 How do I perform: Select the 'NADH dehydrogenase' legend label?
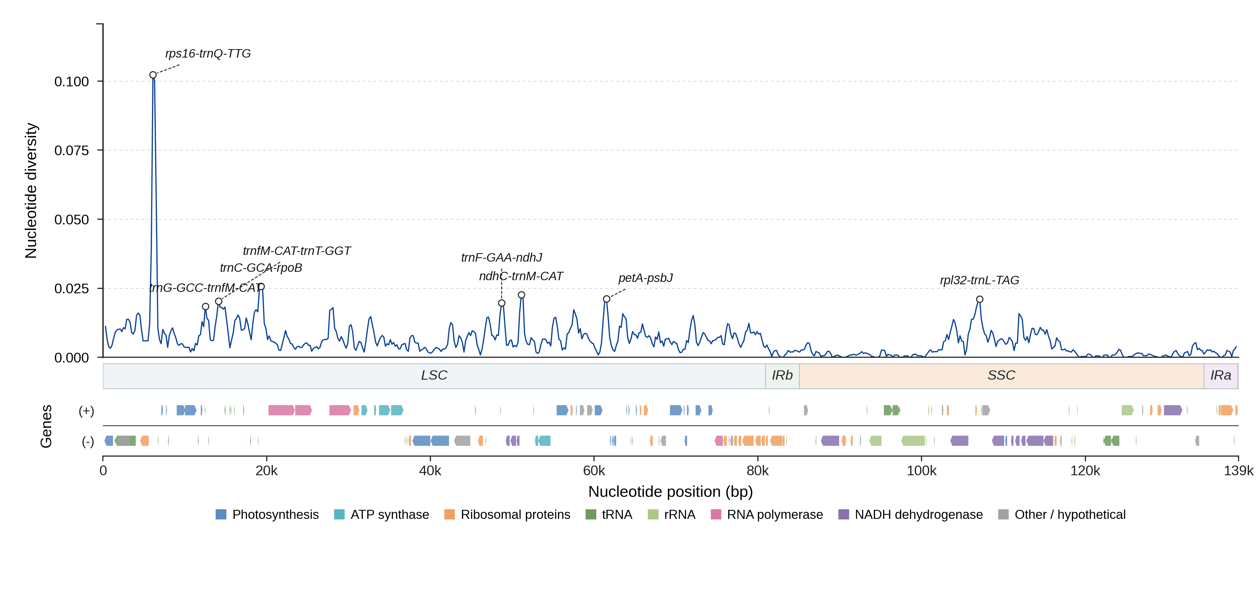coord(919,514)
